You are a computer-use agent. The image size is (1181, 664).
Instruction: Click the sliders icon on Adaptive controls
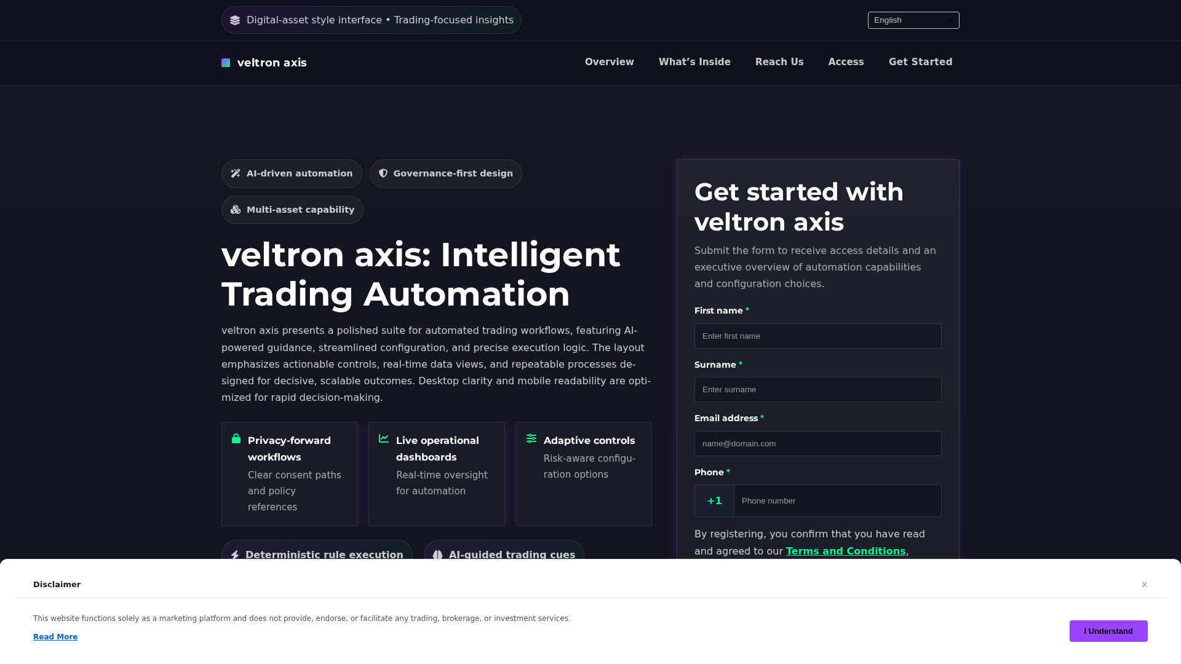click(531, 438)
